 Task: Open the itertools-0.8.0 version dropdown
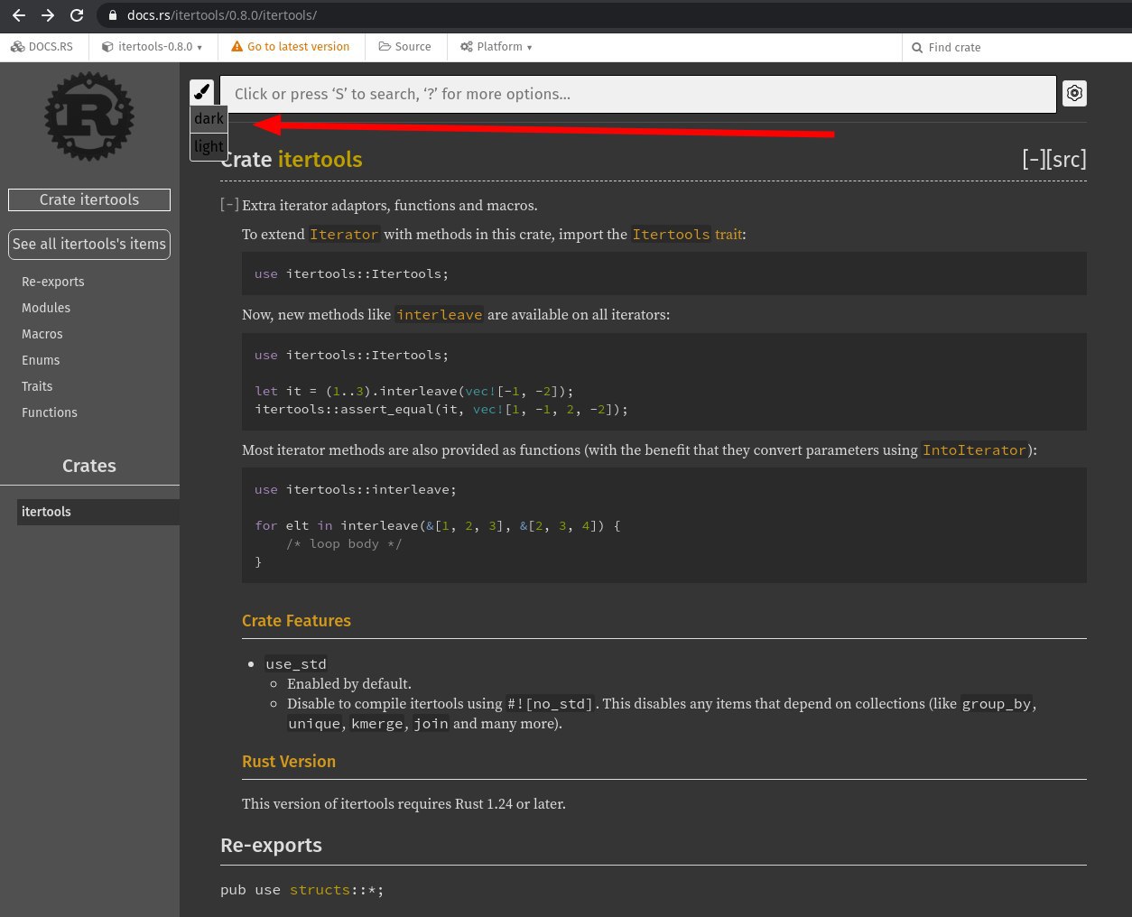tap(152, 47)
